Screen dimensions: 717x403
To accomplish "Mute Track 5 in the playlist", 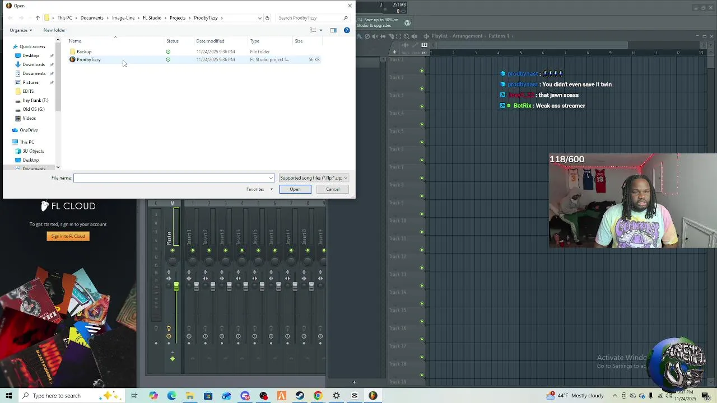I will coord(422,142).
